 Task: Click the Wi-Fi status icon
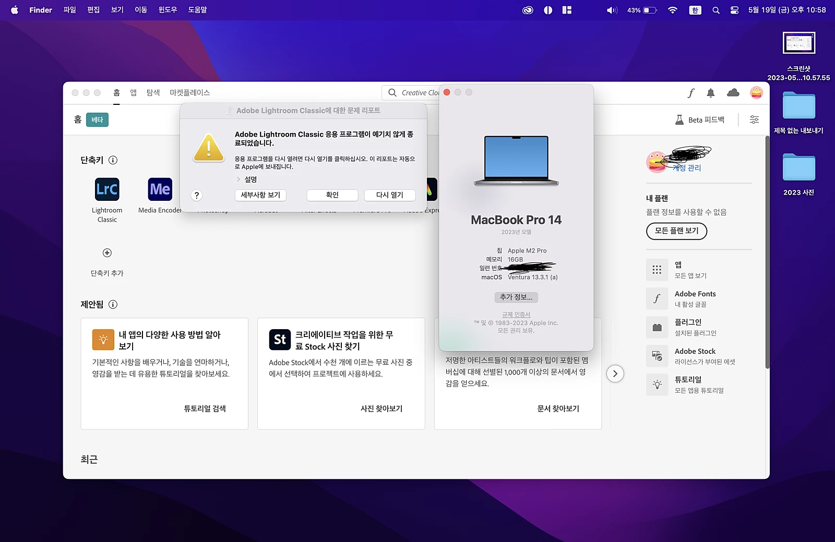click(x=673, y=10)
